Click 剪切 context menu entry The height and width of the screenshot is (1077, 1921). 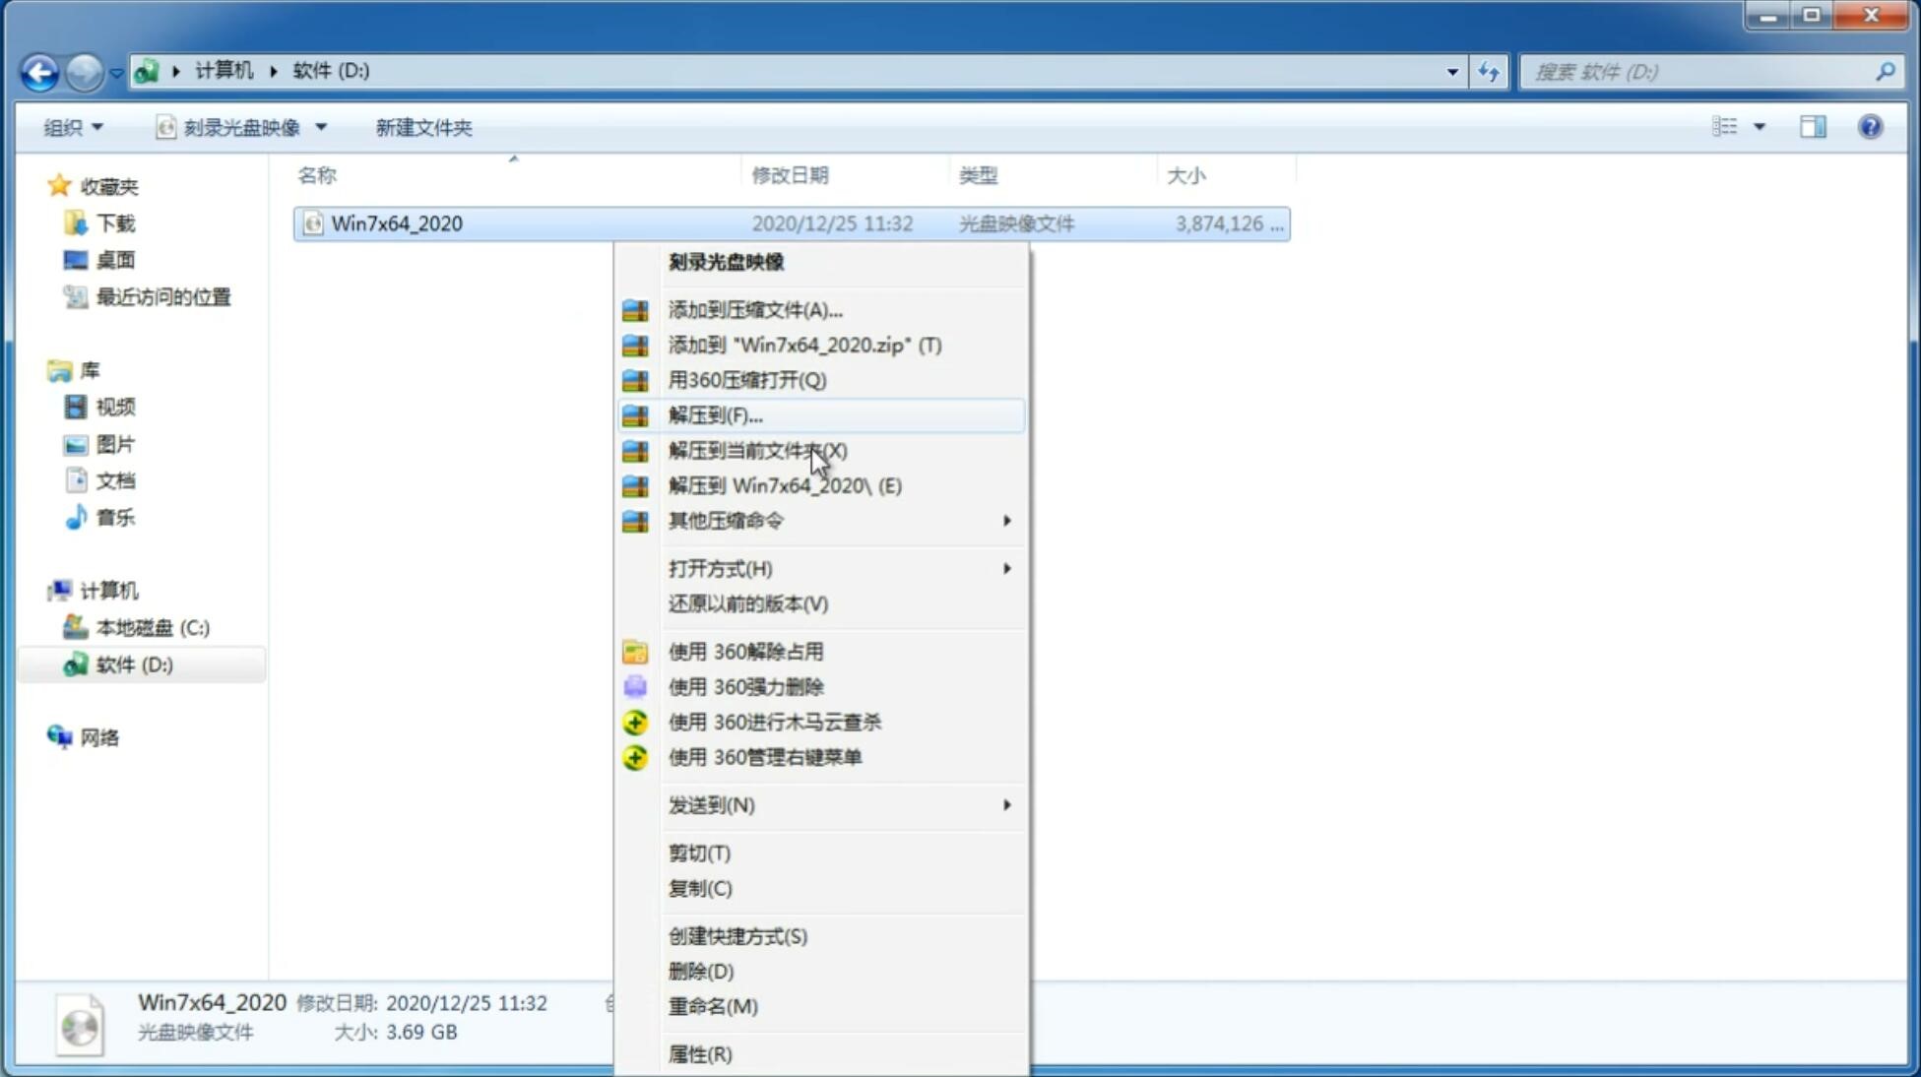coord(699,852)
